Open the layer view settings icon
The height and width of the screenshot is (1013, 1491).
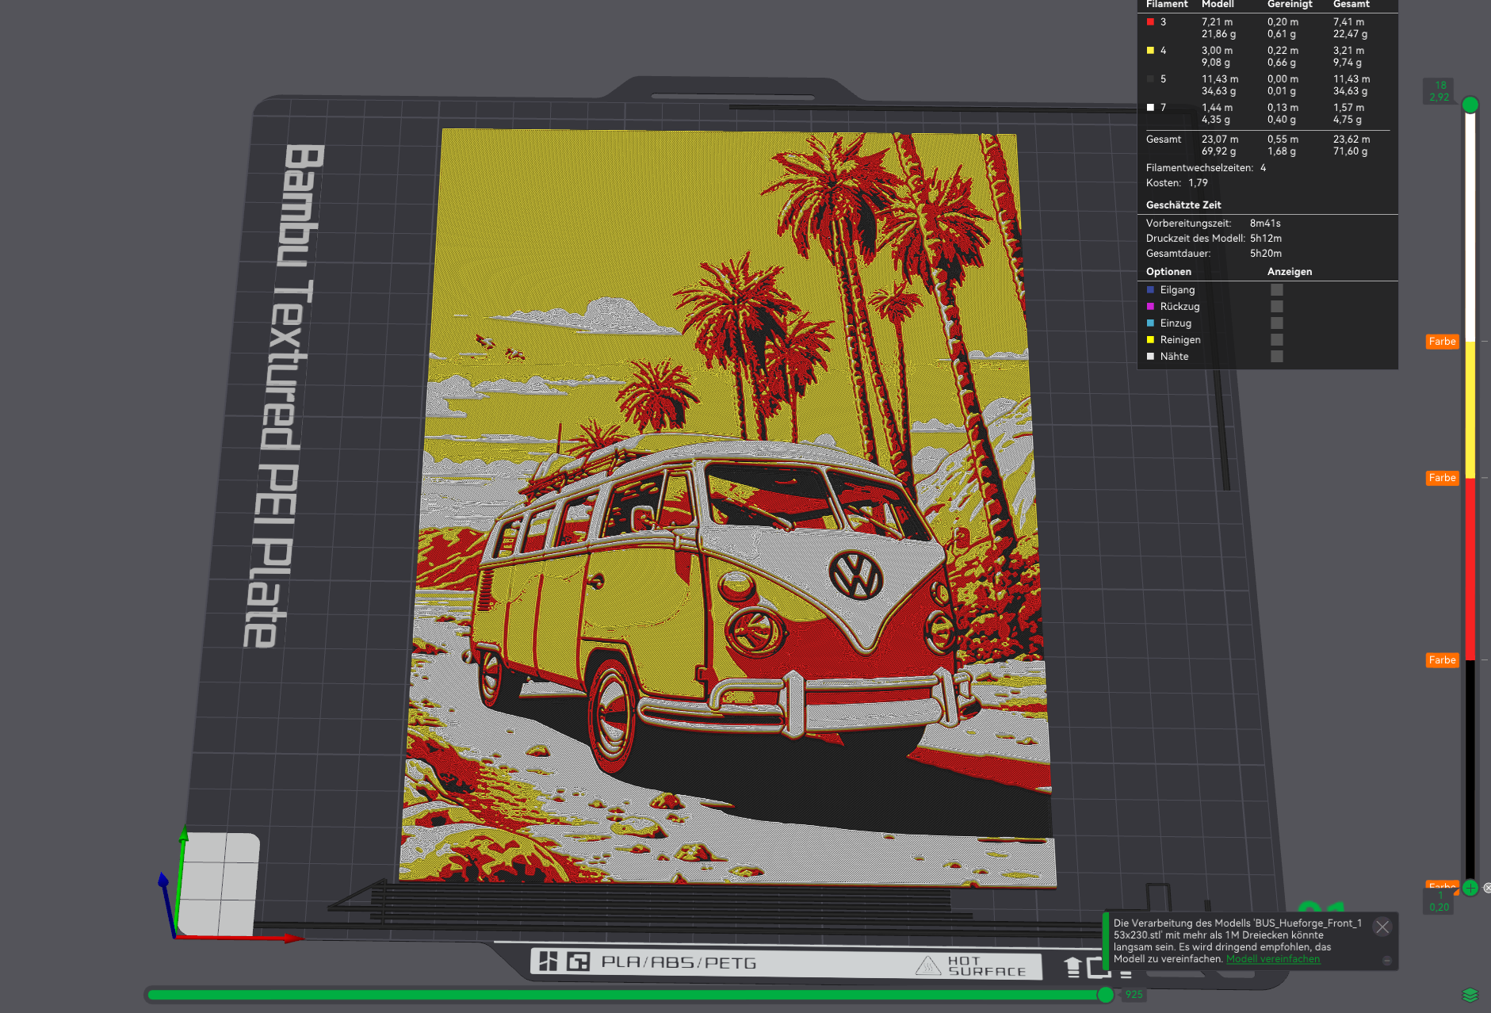click(1470, 995)
